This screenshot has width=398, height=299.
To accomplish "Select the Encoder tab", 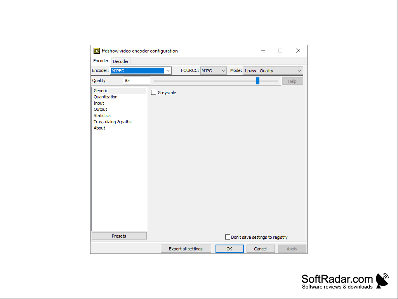I will pyautogui.click(x=101, y=61).
